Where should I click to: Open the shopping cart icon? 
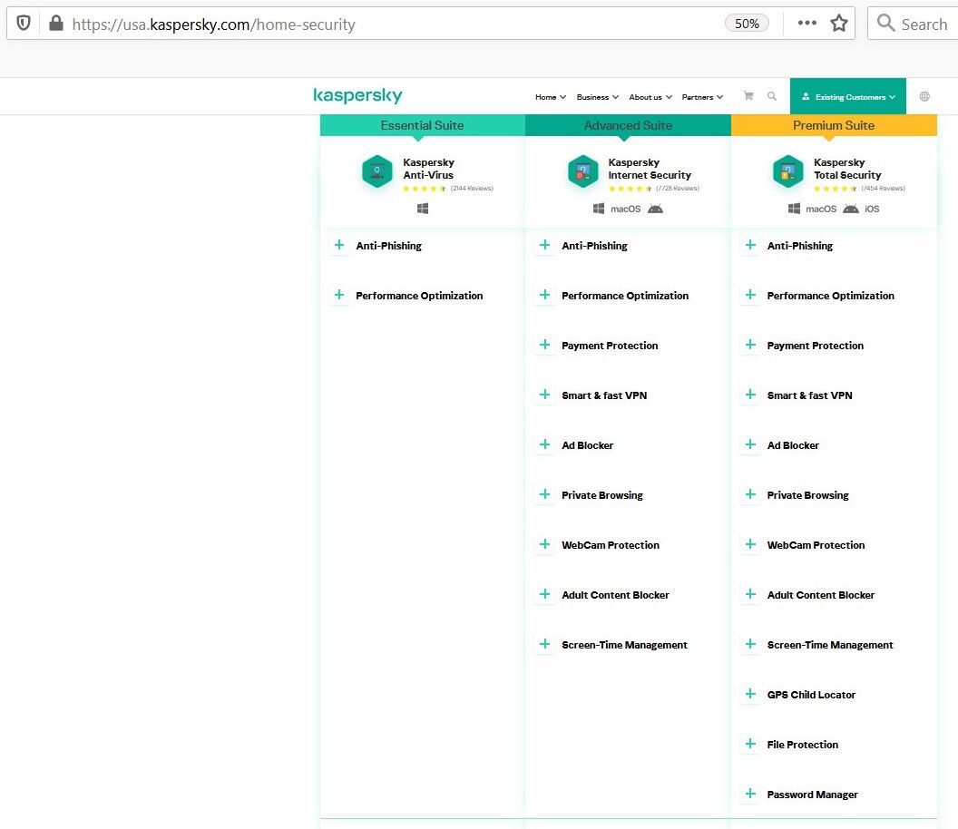748,96
